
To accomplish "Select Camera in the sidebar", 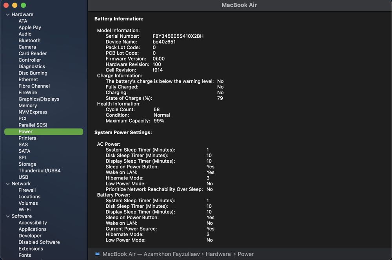I will 27,47.
